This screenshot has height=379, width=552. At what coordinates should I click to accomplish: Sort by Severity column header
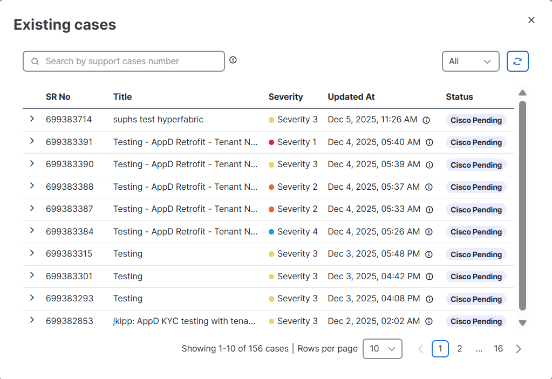[x=285, y=97]
